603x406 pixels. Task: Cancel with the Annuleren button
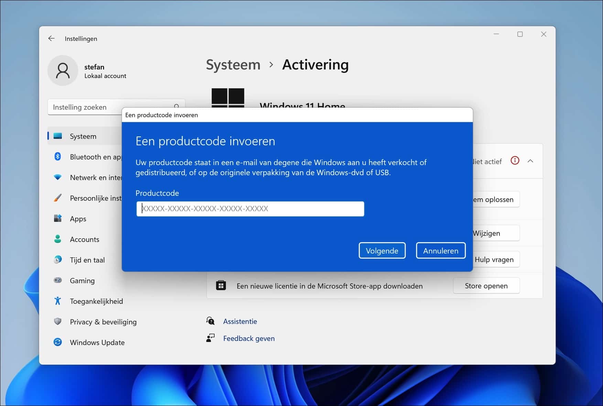pyautogui.click(x=441, y=250)
